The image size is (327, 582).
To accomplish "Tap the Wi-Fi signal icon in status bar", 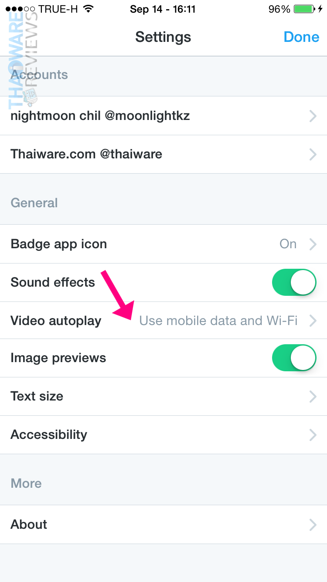I will pos(89,9).
